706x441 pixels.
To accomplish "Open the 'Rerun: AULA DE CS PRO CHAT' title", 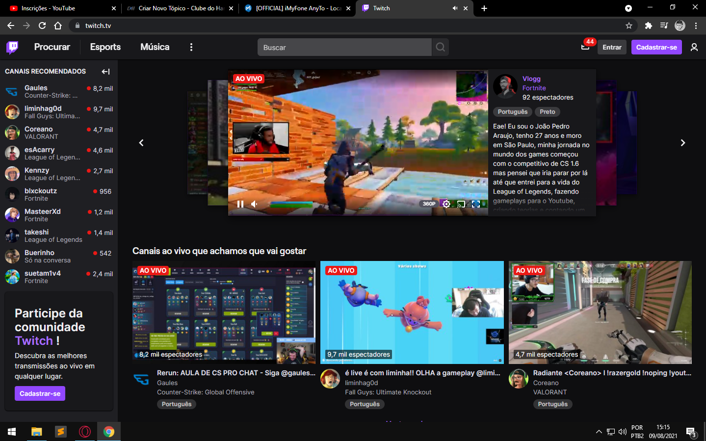I will tap(236, 373).
